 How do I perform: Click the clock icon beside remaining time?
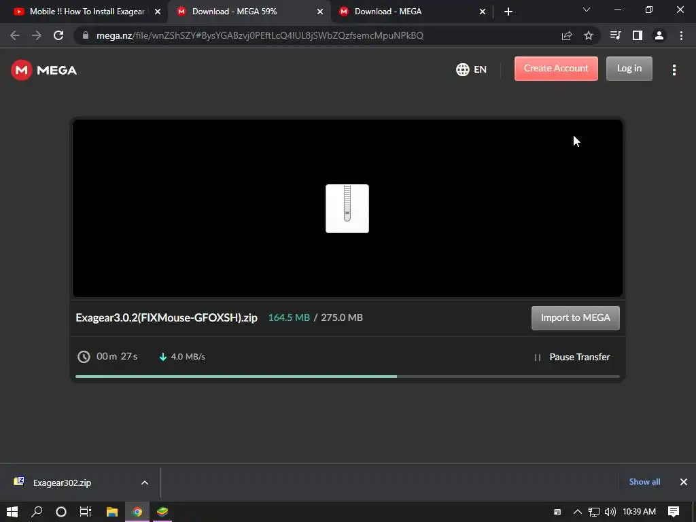84,356
